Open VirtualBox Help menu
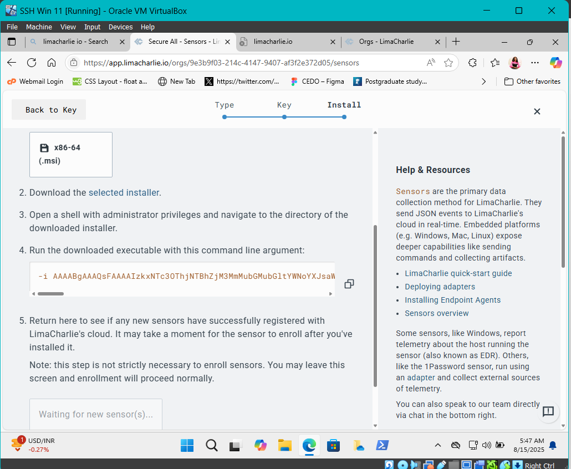 point(147,27)
